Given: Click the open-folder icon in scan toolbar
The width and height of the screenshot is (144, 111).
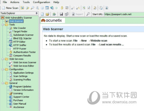Looking at the screenshot, I should tap(47, 14).
